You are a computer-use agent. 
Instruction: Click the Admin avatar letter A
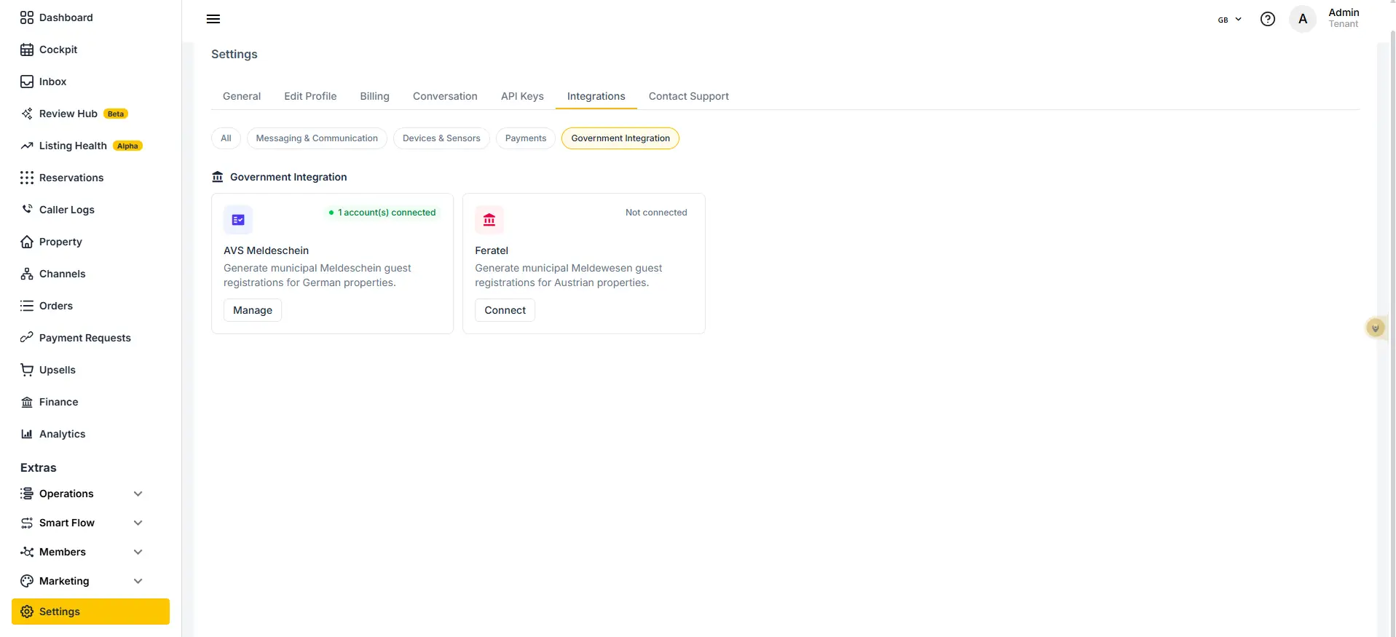1303,19
